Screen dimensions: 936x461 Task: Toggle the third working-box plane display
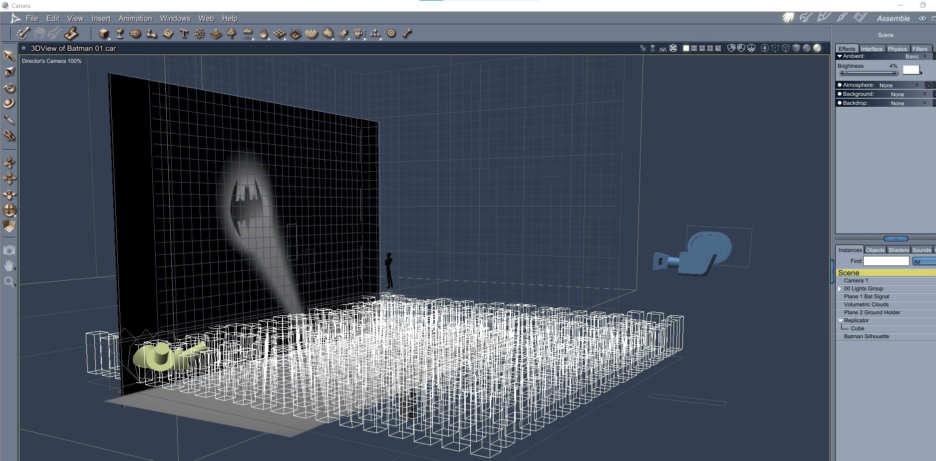coord(751,48)
